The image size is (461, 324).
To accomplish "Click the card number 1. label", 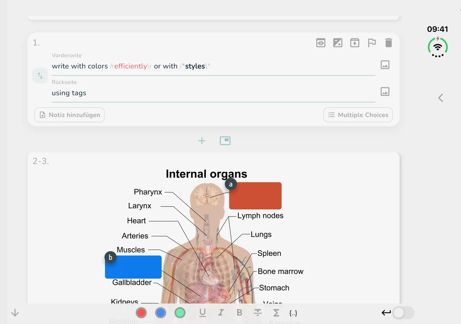I will [x=36, y=43].
